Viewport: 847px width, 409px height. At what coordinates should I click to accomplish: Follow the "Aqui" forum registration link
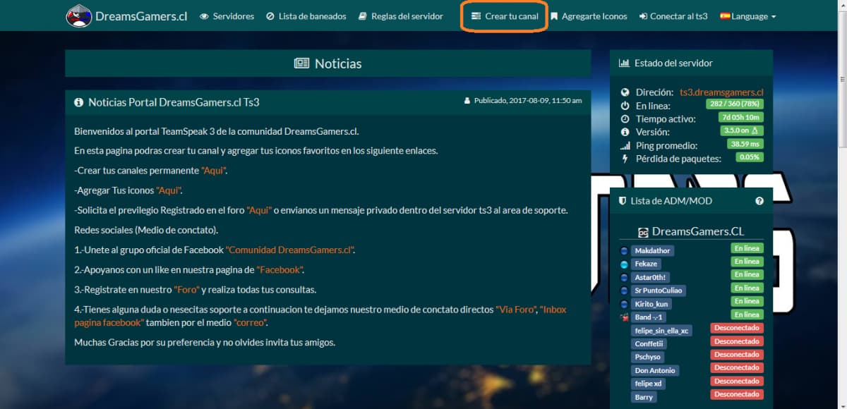coord(260,210)
